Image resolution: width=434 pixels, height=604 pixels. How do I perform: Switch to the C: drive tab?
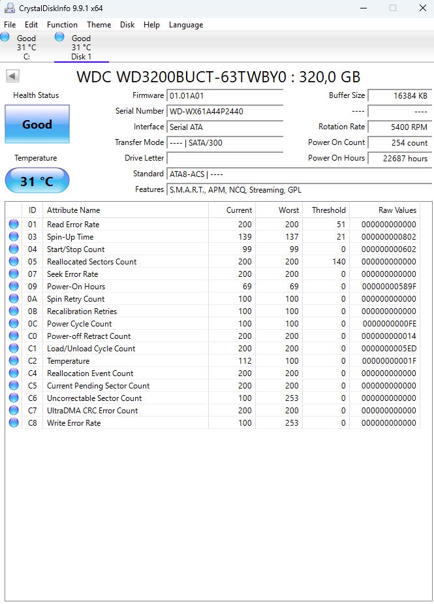[26, 48]
